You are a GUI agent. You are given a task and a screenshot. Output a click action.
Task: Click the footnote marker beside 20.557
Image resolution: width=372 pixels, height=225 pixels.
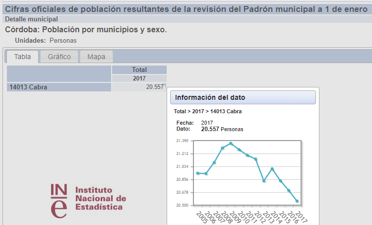tap(165, 85)
